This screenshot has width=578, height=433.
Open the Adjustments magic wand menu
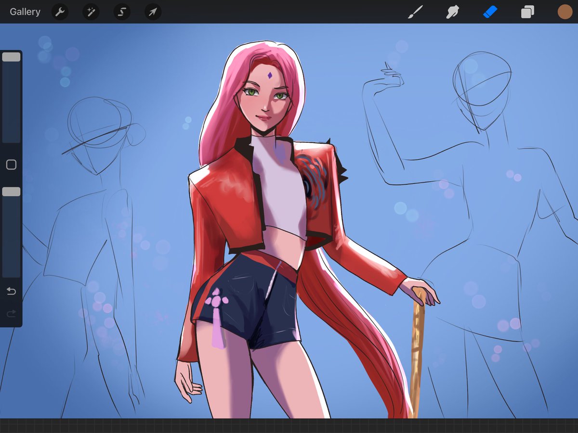tap(91, 12)
